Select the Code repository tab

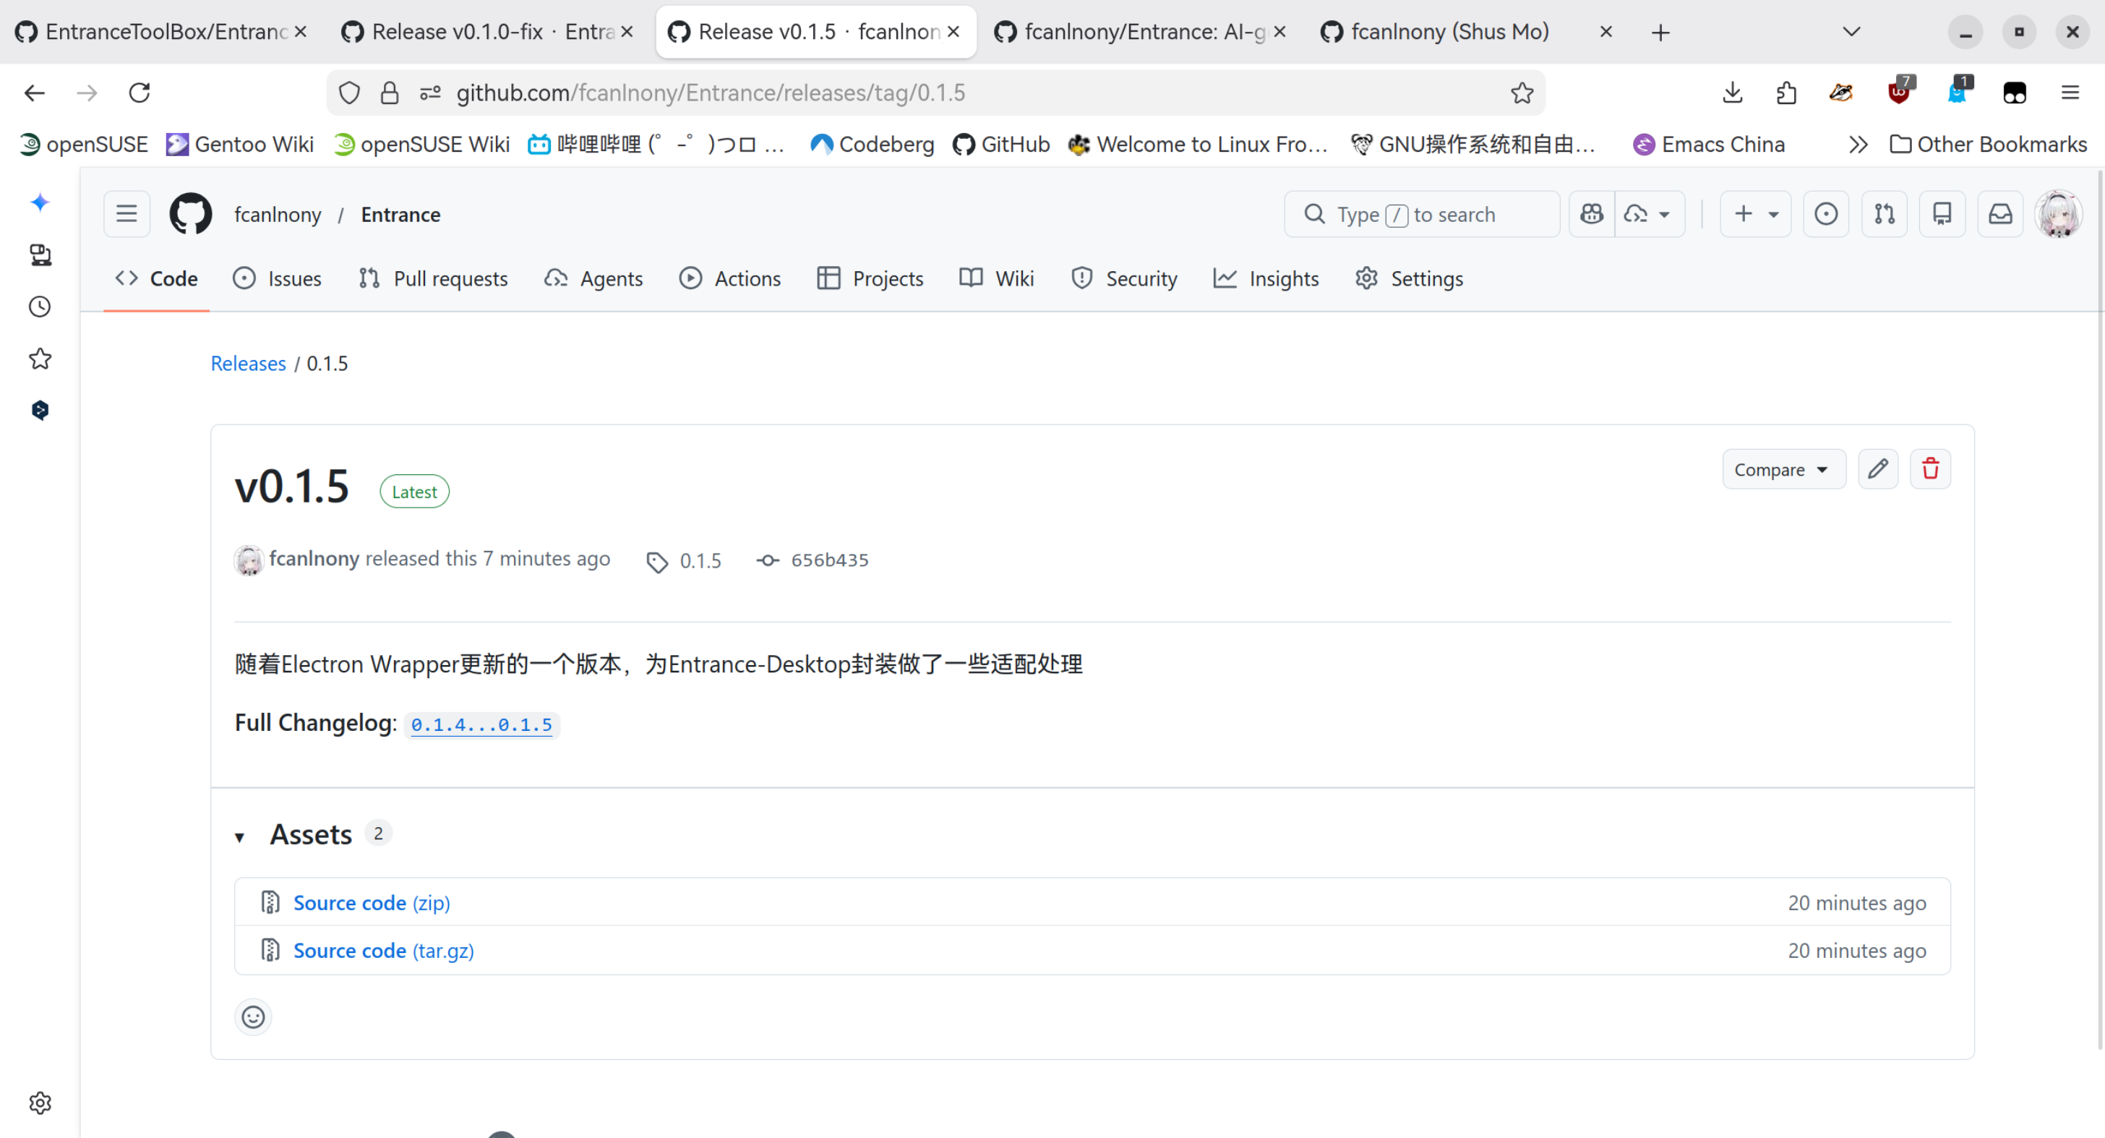coord(156,279)
